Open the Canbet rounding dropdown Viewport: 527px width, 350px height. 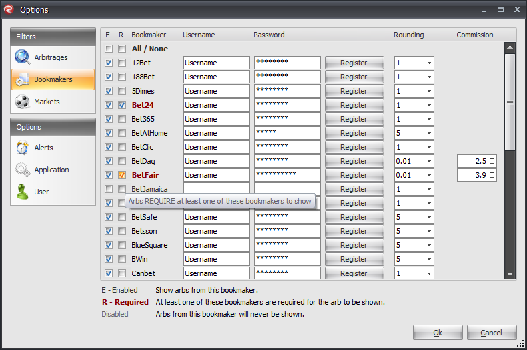(429, 273)
